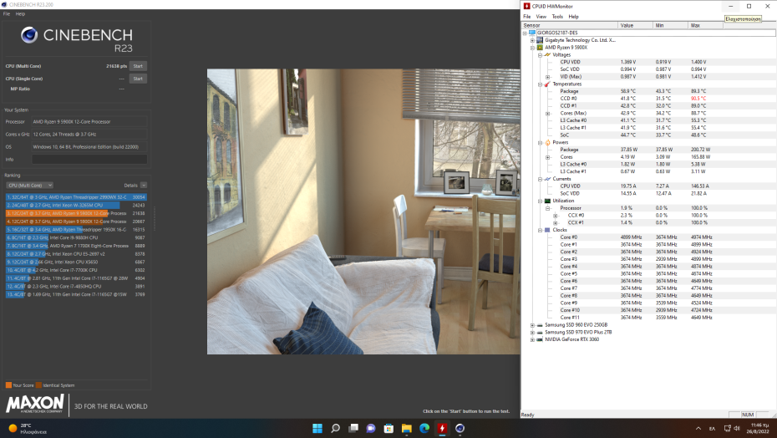Click the drive icon beside Samsung SSD 960 EVO
This screenshot has width=777, height=438.
point(540,325)
